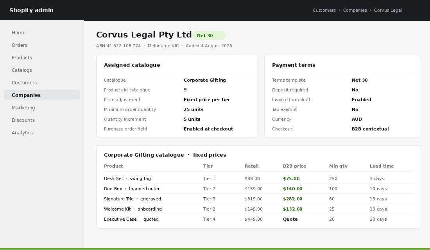The width and height of the screenshot is (430, 250).
Task: Click the Products in catalogue value 9
Action: tap(185, 90)
